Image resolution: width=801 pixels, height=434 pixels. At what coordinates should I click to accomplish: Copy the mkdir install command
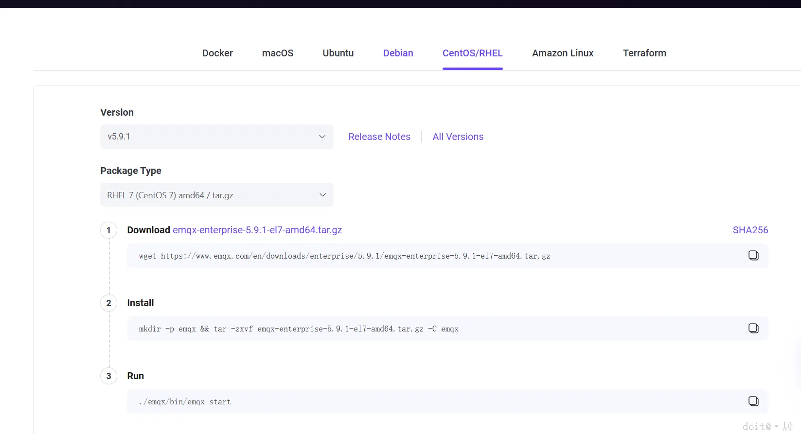753,329
